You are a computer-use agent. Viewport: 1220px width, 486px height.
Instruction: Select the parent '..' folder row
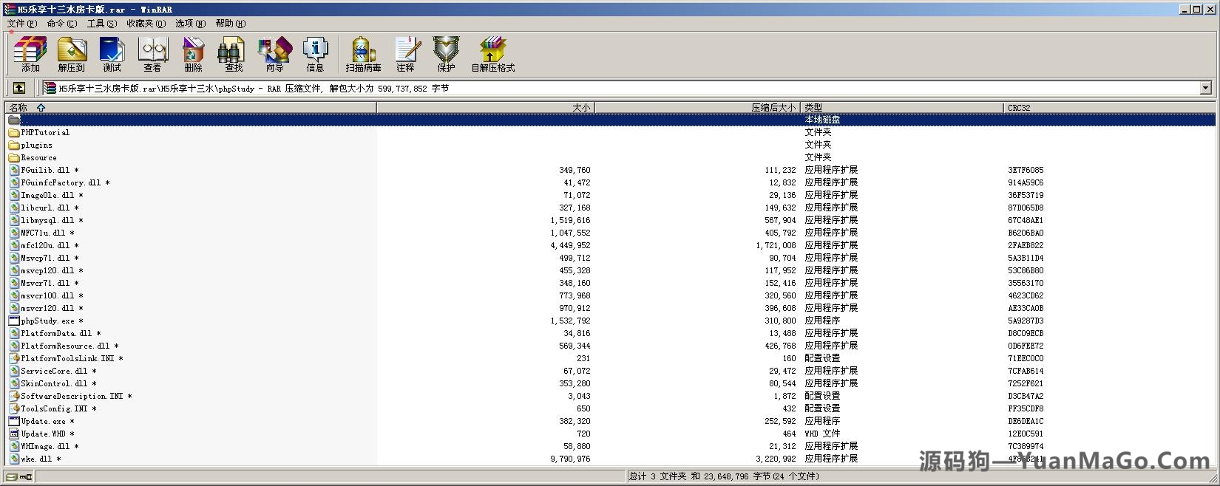tap(611, 120)
